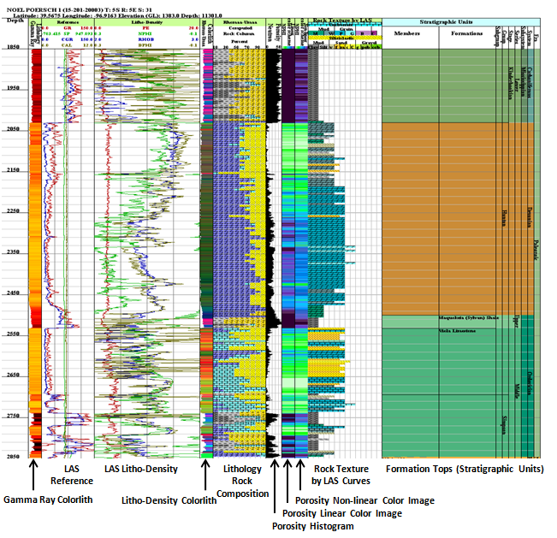Click the Devonian system label
Screen dimensions: 557x538
point(530,217)
